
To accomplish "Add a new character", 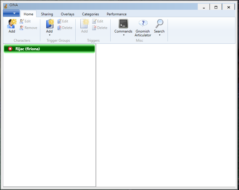I will click(x=12, y=26).
